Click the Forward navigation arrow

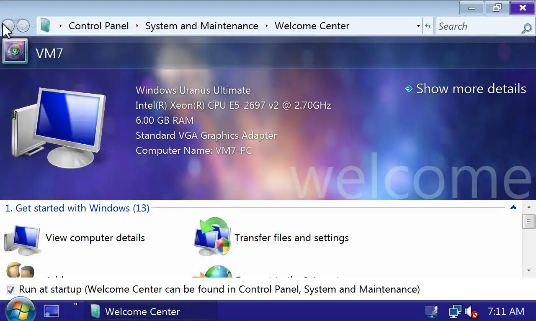coord(23,26)
